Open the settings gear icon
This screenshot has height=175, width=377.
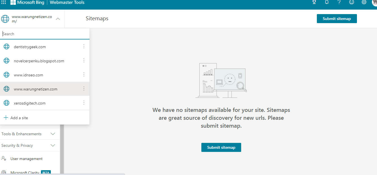364,2
